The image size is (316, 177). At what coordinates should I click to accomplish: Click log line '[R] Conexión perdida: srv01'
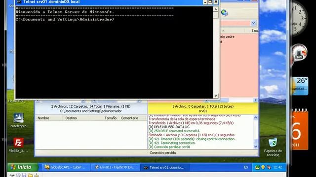pyautogui.click(x=169, y=147)
